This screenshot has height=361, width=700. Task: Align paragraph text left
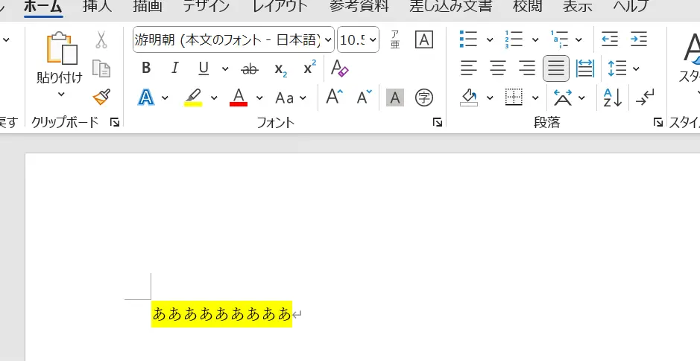469,68
